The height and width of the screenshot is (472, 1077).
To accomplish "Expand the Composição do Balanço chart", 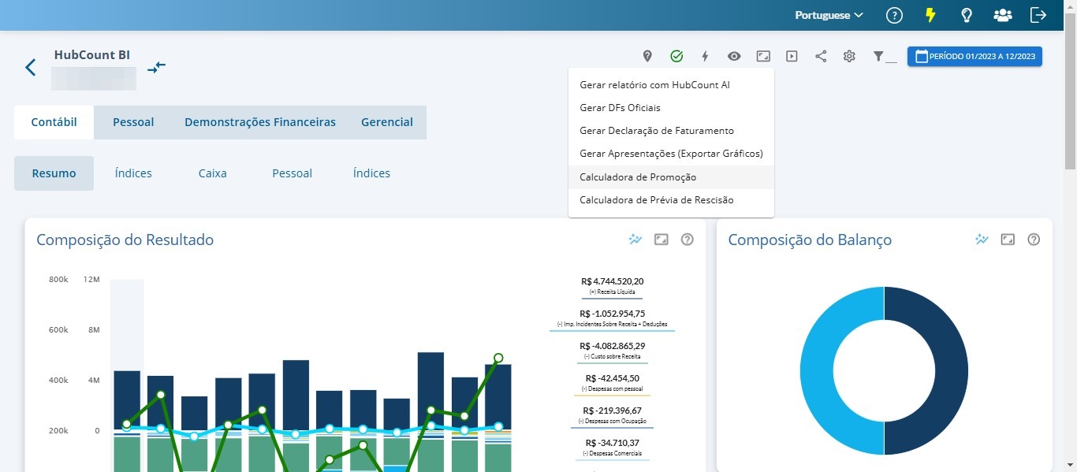I will (1008, 240).
